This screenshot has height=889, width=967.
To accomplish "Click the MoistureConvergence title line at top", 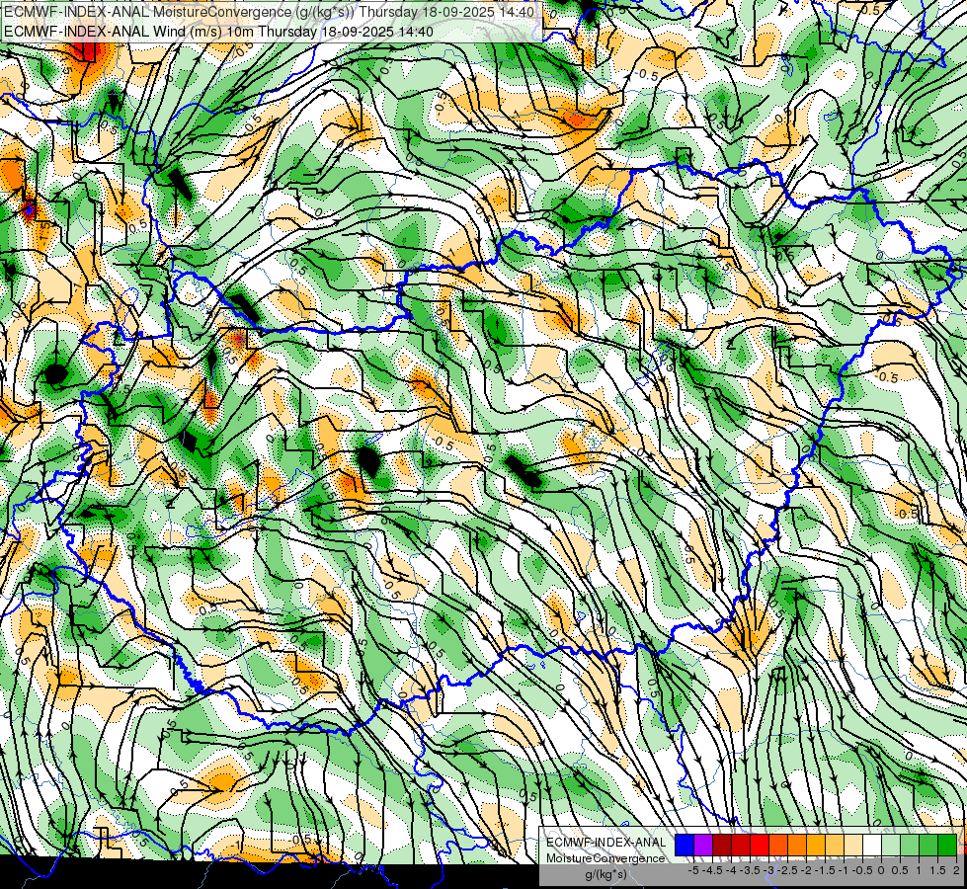I will tap(269, 12).
